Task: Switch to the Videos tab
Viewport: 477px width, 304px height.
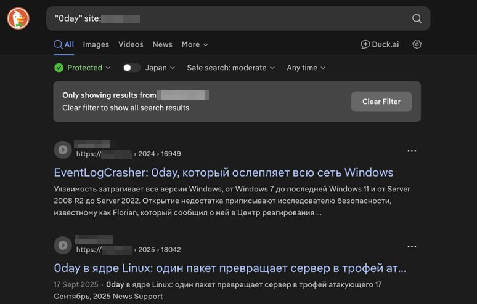Action: pos(131,44)
